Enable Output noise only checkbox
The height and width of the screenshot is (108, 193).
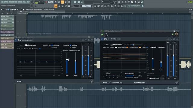110,82
